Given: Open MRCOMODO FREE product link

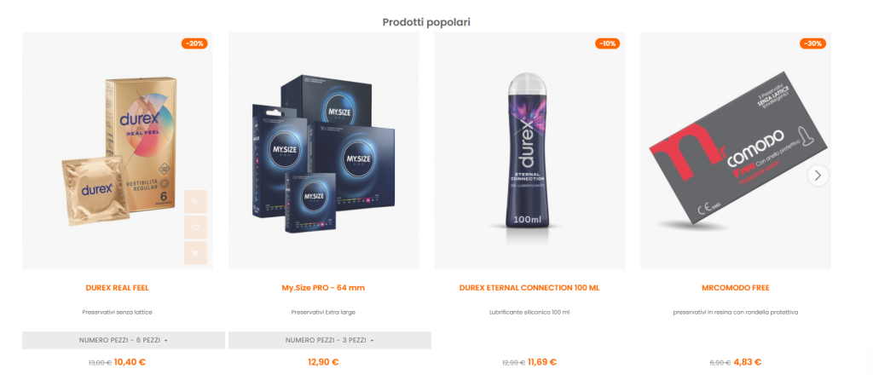Looking at the screenshot, I should pyautogui.click(x=736, y=288).
